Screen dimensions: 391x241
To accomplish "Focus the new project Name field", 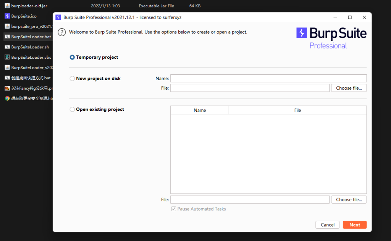I will click(x=268, y=78).
